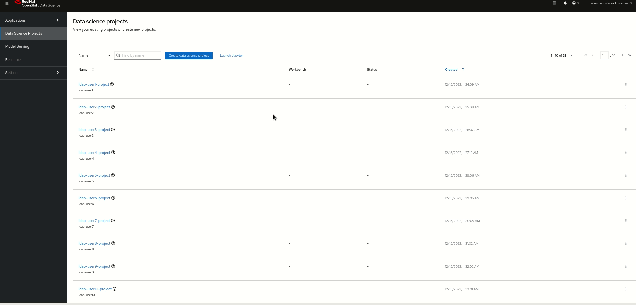Viewport: 636px width, 305px height.
Task: Open kebab actions menu for ldap-user7-project
Action: (626, 221)
